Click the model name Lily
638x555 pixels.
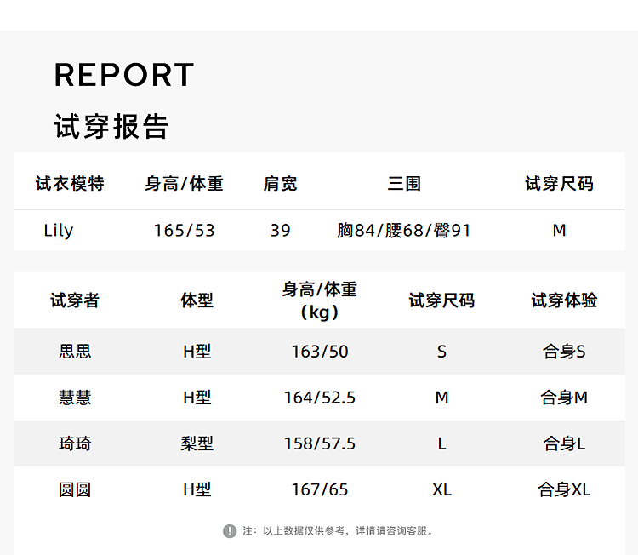point(59,231)
